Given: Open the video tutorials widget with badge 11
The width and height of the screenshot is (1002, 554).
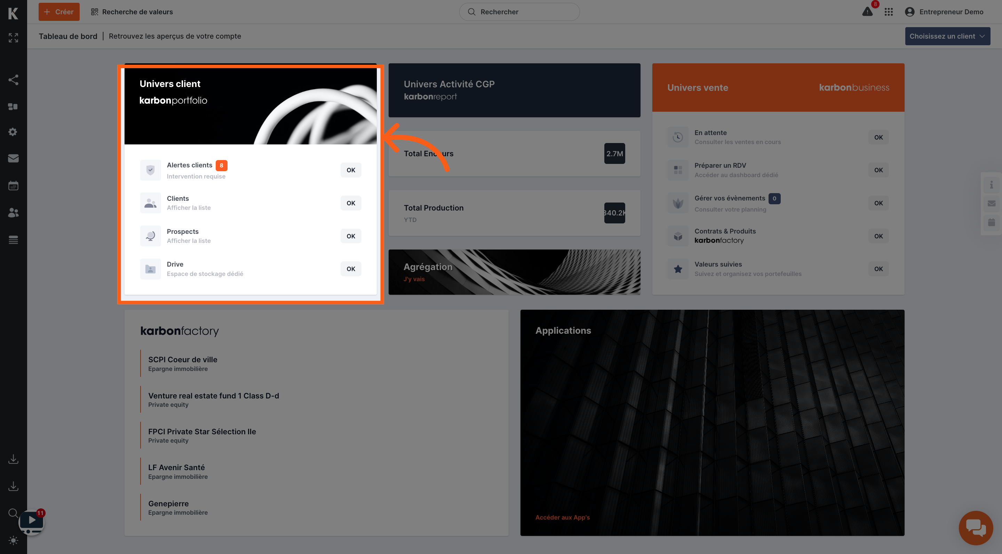Looking at the screenshot, I should [x=32, y=522].
